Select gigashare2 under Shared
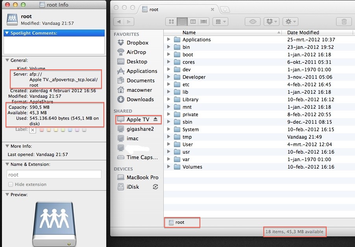 click(x=136, y=129)
